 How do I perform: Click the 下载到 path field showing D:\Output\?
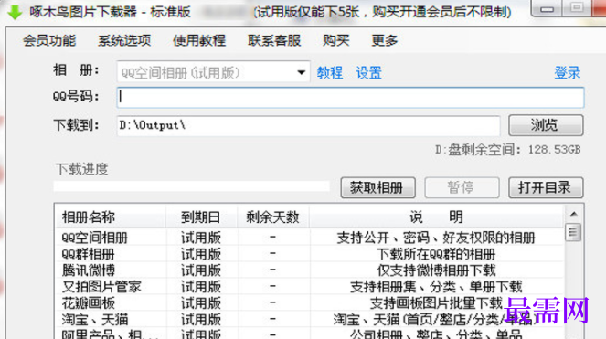pyautogui.click(x=308, y=125)
